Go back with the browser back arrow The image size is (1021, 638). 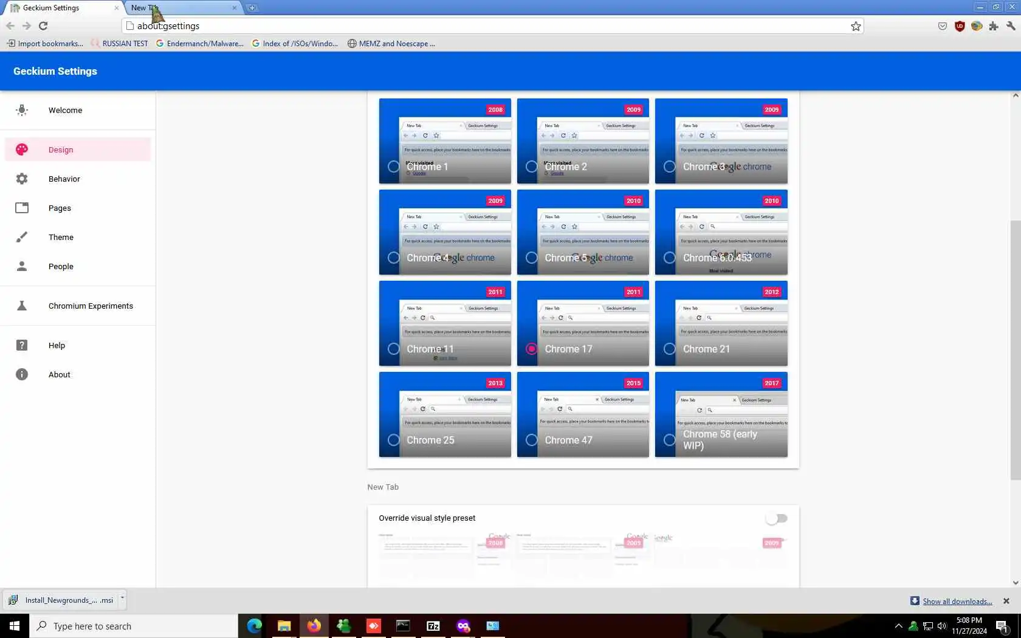click(x=10, y=26)
